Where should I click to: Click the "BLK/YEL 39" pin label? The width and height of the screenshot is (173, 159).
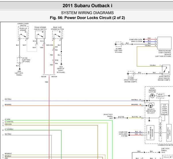136,117
